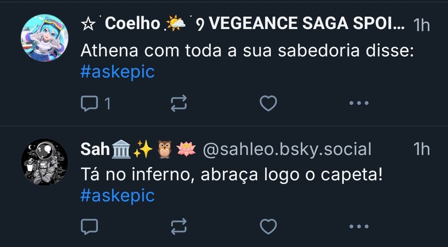Repost Sah's inferno post

(179, 226)
